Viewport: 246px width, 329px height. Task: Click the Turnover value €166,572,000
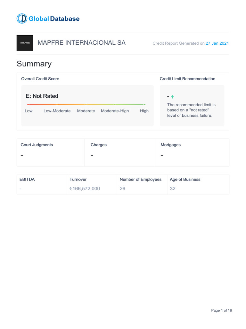pyautogui.click(x=85, y=189)
